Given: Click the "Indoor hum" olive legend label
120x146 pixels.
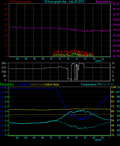Looking at the screenshot, I should 37,84.
